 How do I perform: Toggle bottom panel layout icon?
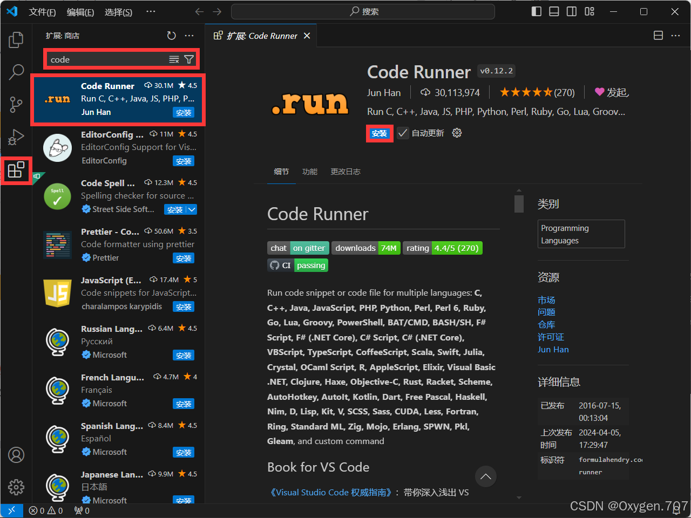(554, 11)
